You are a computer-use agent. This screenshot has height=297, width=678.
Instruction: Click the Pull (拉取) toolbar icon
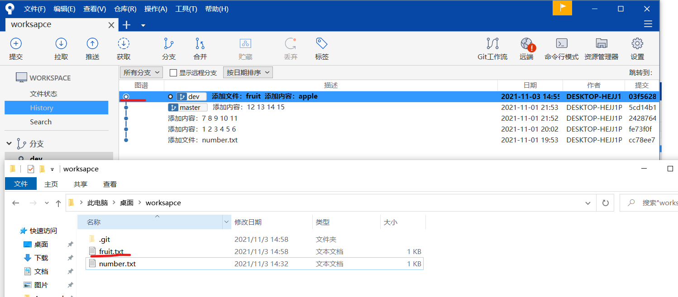point(61,43)
